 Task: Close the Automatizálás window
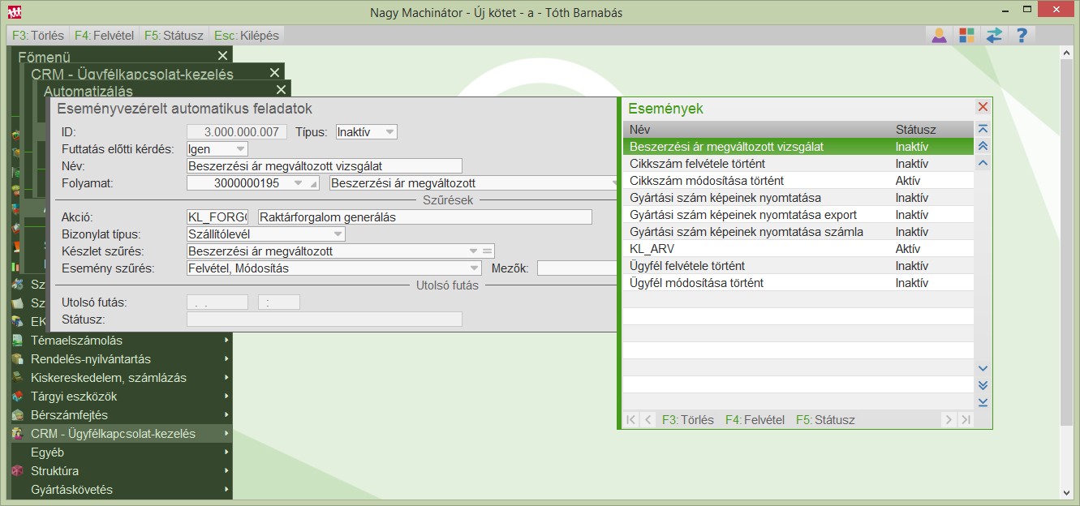(x=282, y=89)
